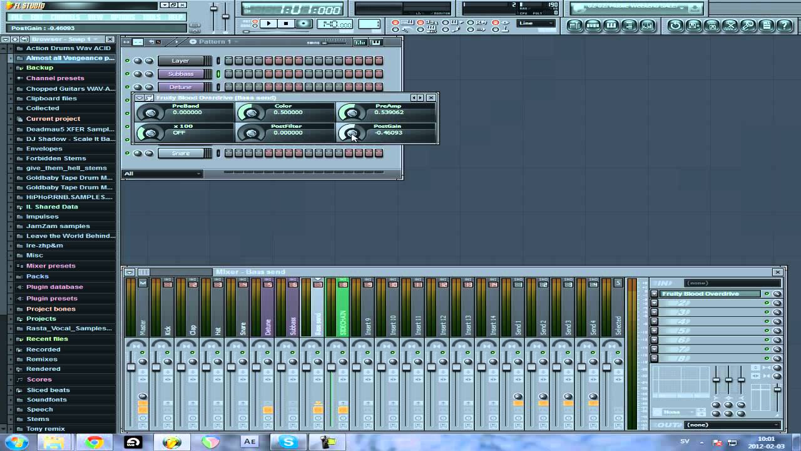Click the Color knob

pyautogui.click(x=251, y=113)
